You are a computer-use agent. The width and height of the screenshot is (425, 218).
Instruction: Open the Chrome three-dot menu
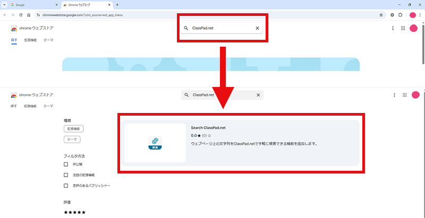[x=420, y=15]
